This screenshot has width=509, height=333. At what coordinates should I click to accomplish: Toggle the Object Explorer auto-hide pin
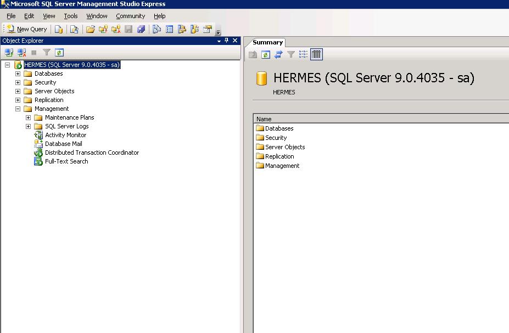pyautogui.click(x=227, y=41)
